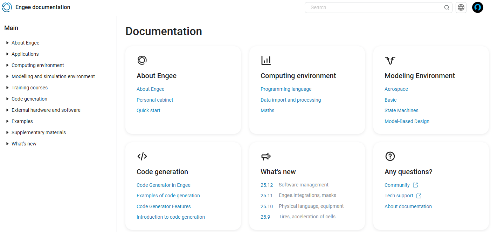Click the external link icon next to Tech support

419,196
